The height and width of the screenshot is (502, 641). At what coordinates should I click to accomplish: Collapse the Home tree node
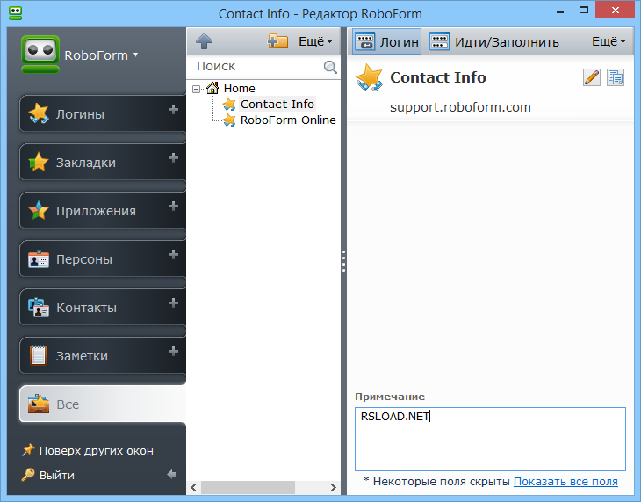[x=196, y=89]
